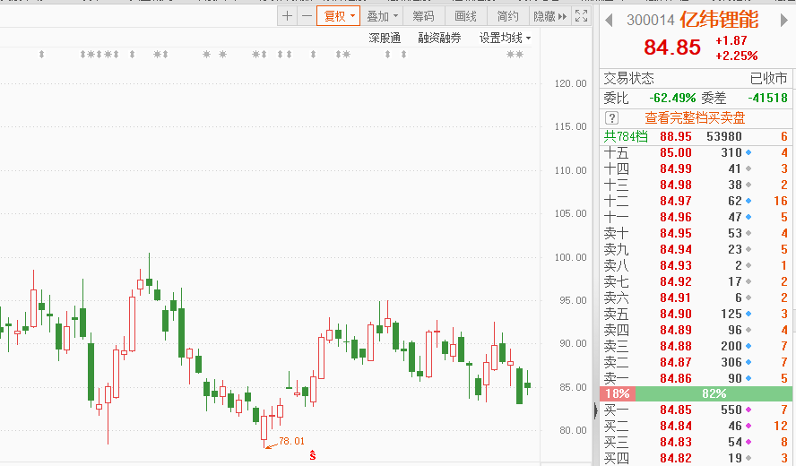The width and height of the screenshot is (796, 466).
Task: Click the change percent +2.25%
Action: tap(736, 56)
